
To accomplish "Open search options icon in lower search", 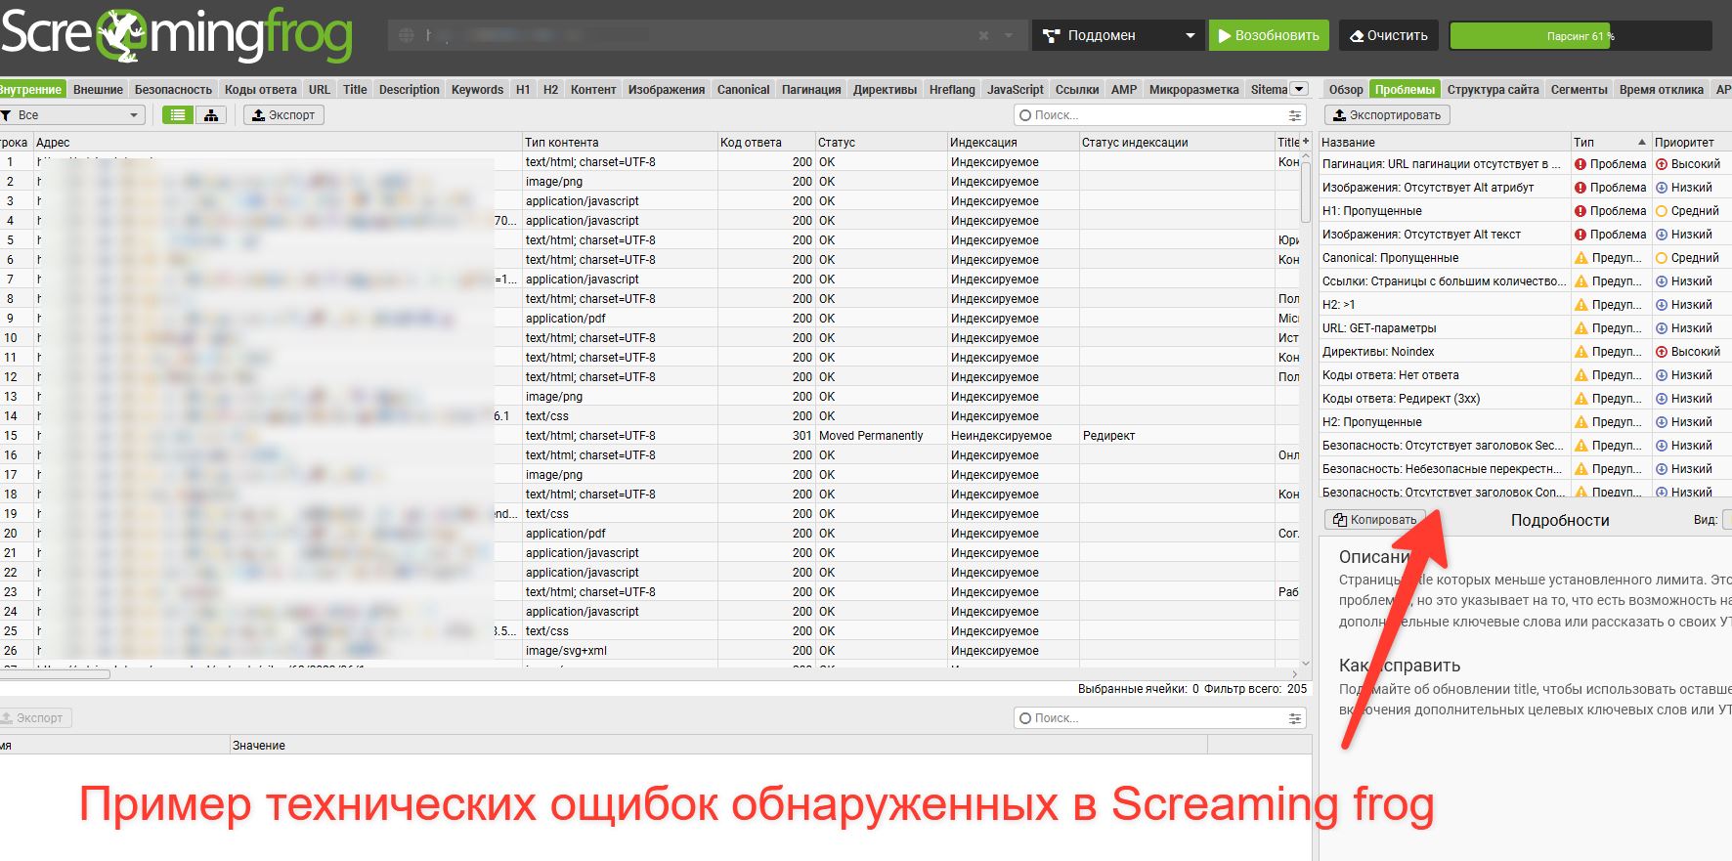I will click(x=1295, y=718).
